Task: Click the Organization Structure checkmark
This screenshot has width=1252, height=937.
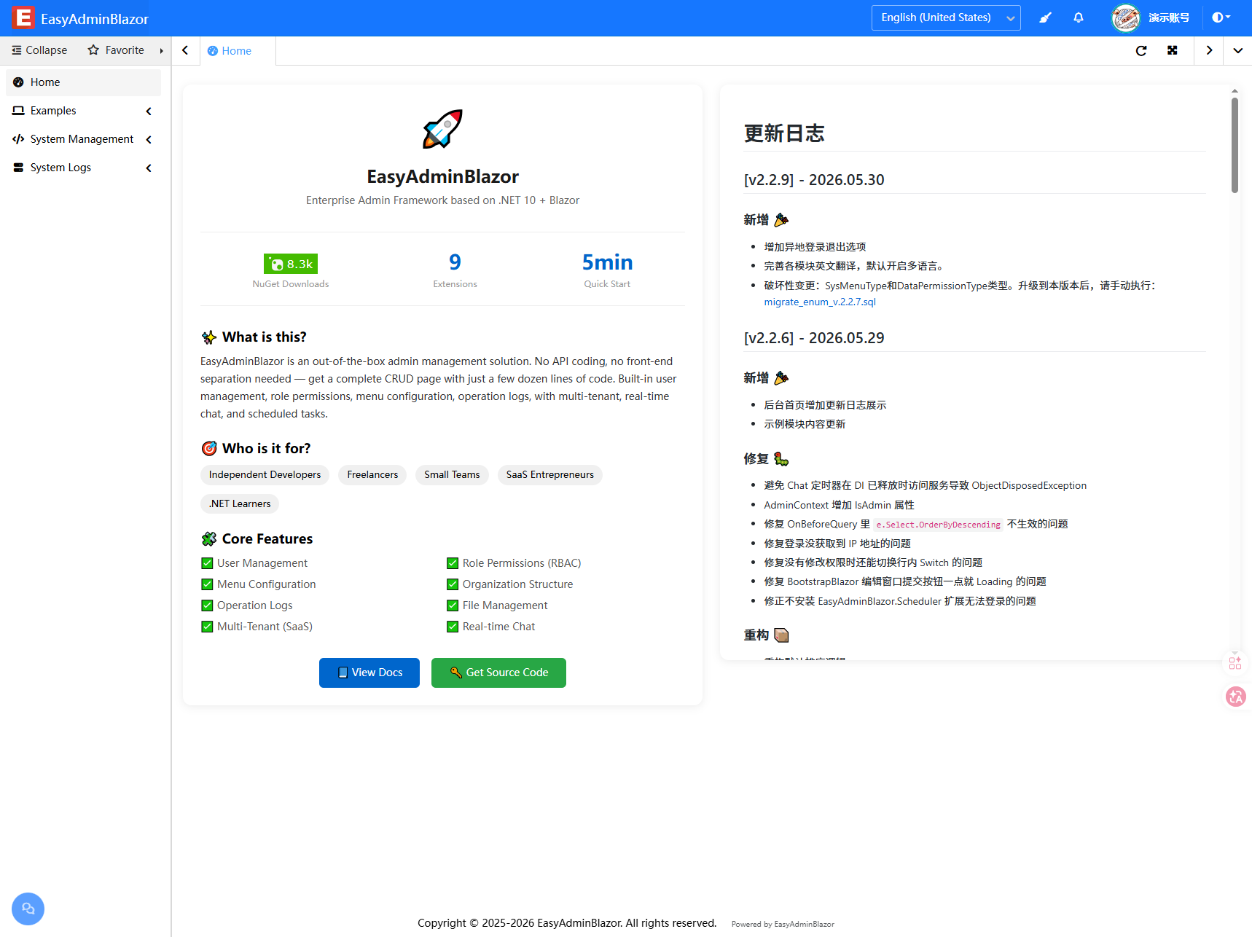Action: pos(453,584)
